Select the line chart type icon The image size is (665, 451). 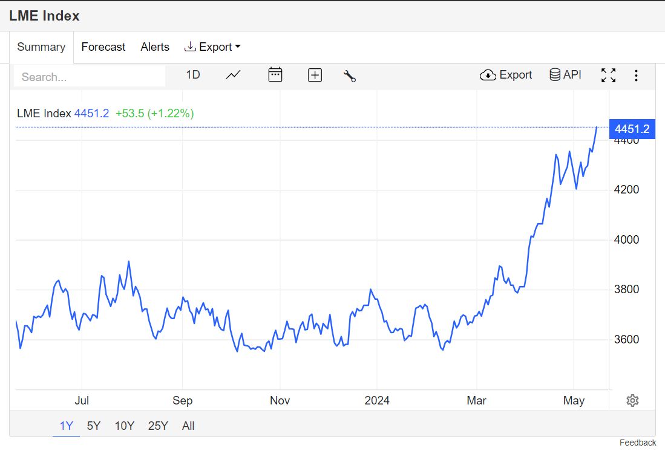point(233,76)
